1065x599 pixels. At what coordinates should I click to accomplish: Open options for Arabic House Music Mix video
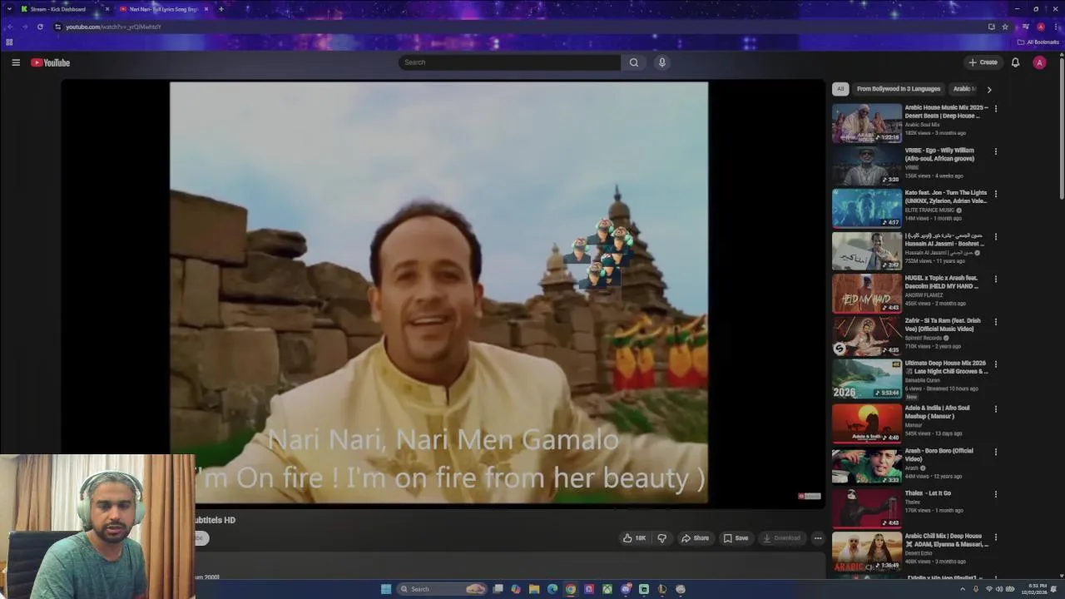tap(995, 108)
